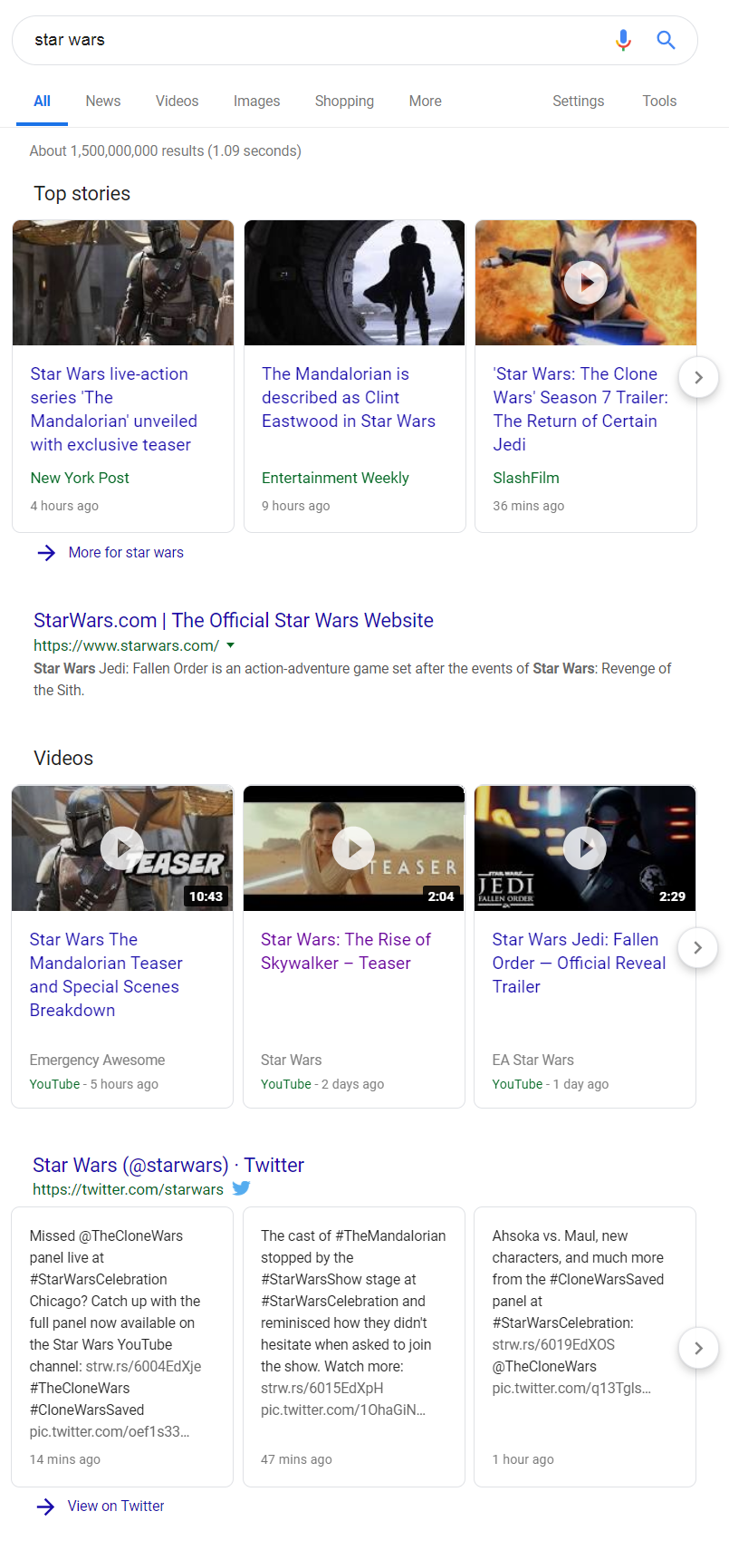
Task: Click the https://www.starwars.com/ URL
Action: (126, 645)
